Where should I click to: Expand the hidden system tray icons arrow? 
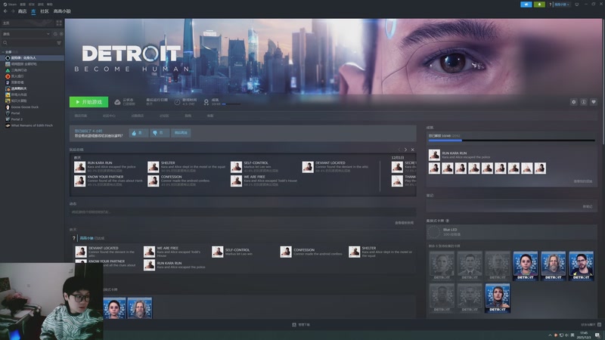pyautogui.click(x=550, y=335)
